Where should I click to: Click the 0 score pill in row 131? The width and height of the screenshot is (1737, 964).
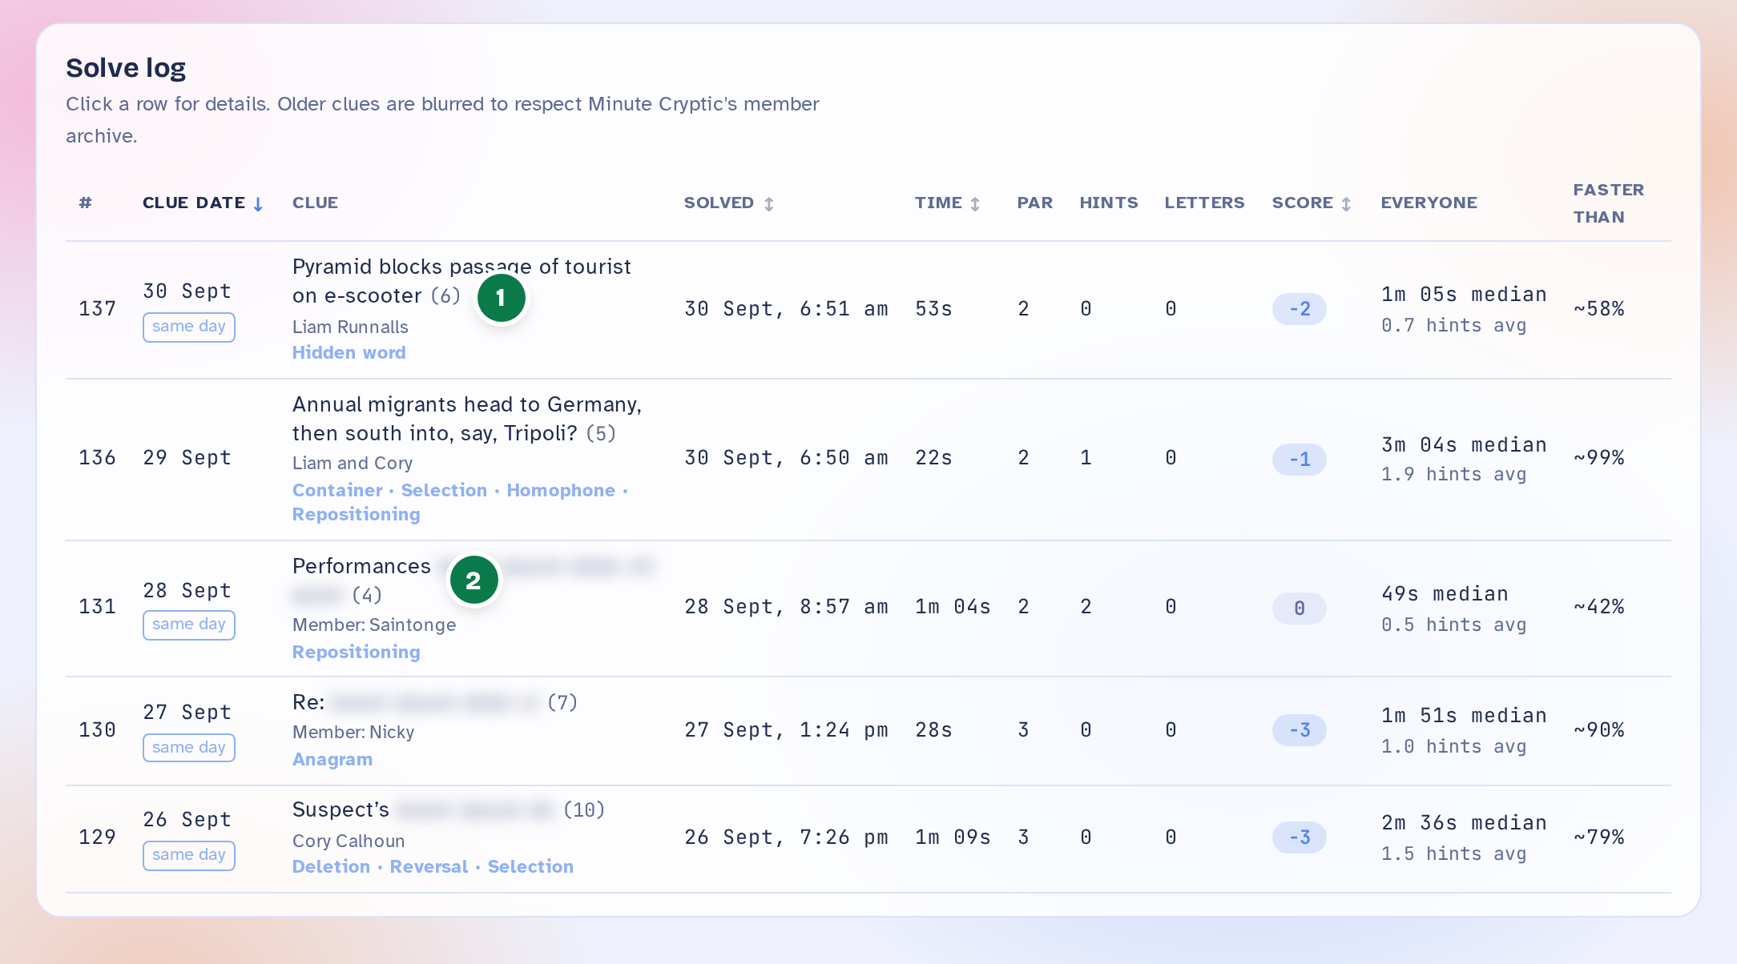(1299, 608)
